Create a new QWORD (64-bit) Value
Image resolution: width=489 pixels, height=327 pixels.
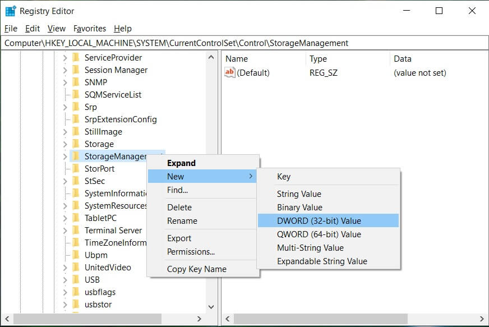[x=329, y=234]
